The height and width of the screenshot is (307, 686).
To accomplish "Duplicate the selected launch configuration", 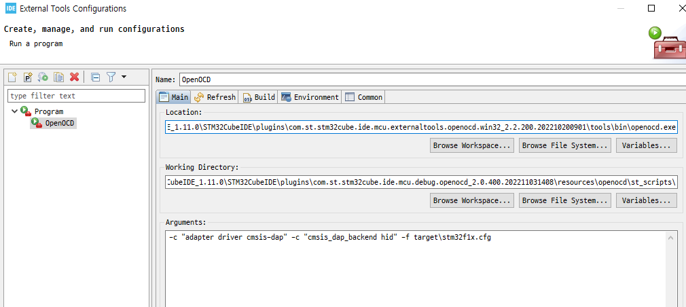I will (x=58, y=77).
